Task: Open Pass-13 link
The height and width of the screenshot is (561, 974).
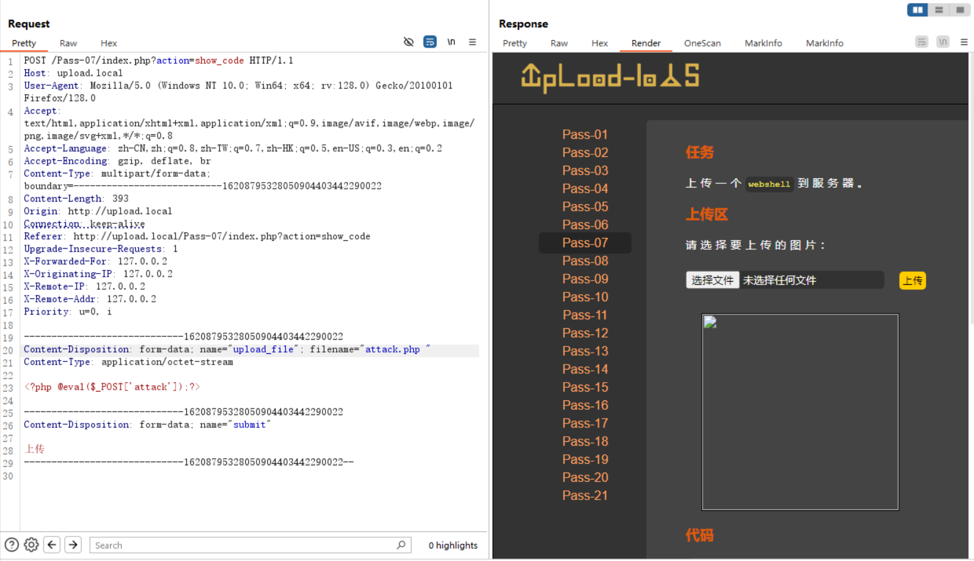Action: tap(585, 351)
